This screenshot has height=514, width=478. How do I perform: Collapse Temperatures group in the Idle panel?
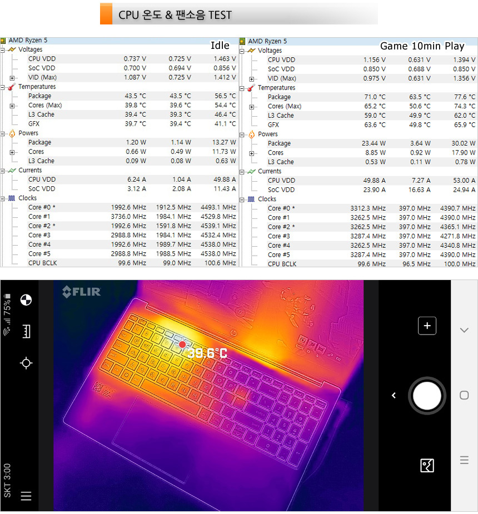[x=3, y=87]
